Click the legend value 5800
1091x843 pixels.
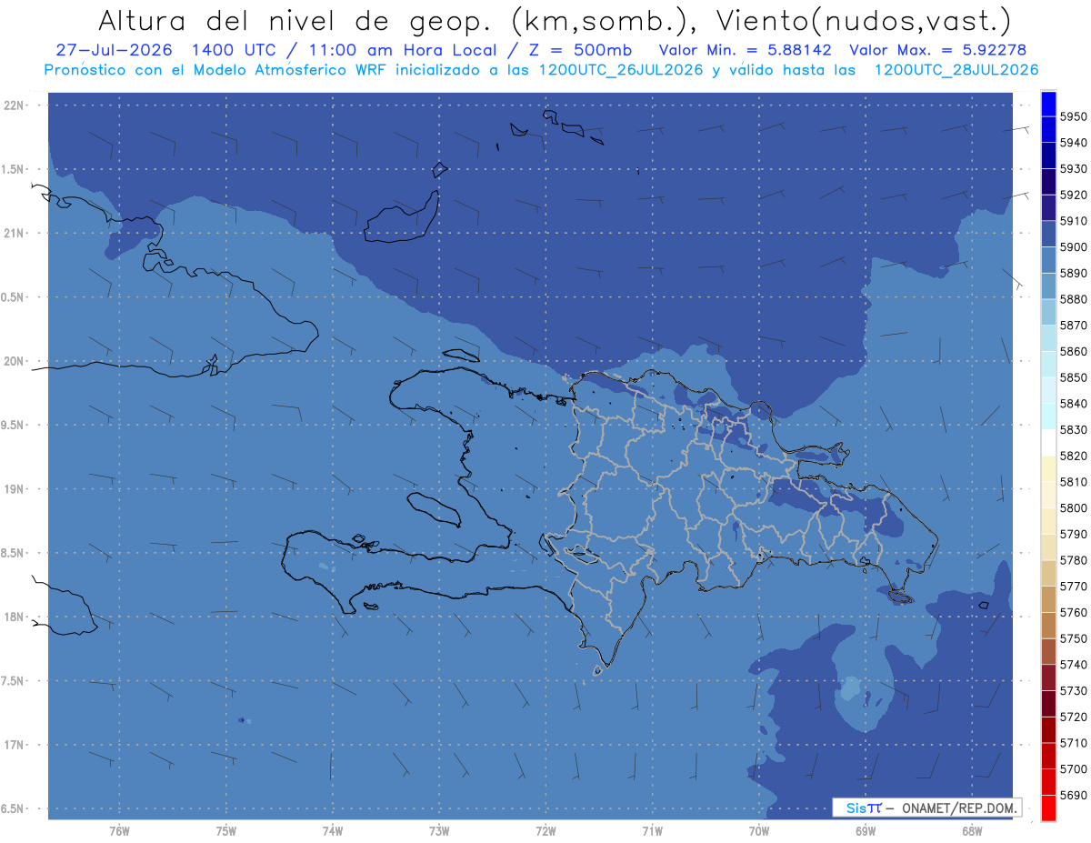(1072, 507)
